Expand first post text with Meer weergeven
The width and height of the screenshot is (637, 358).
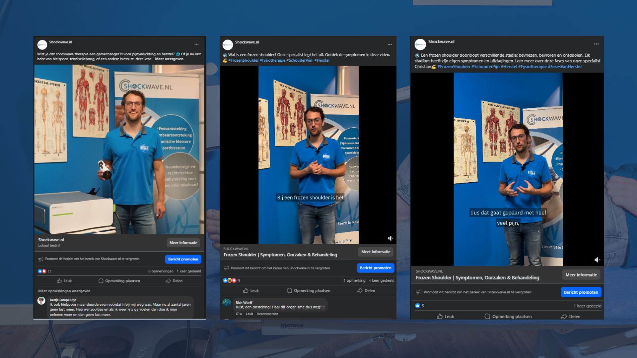[169, 59]
